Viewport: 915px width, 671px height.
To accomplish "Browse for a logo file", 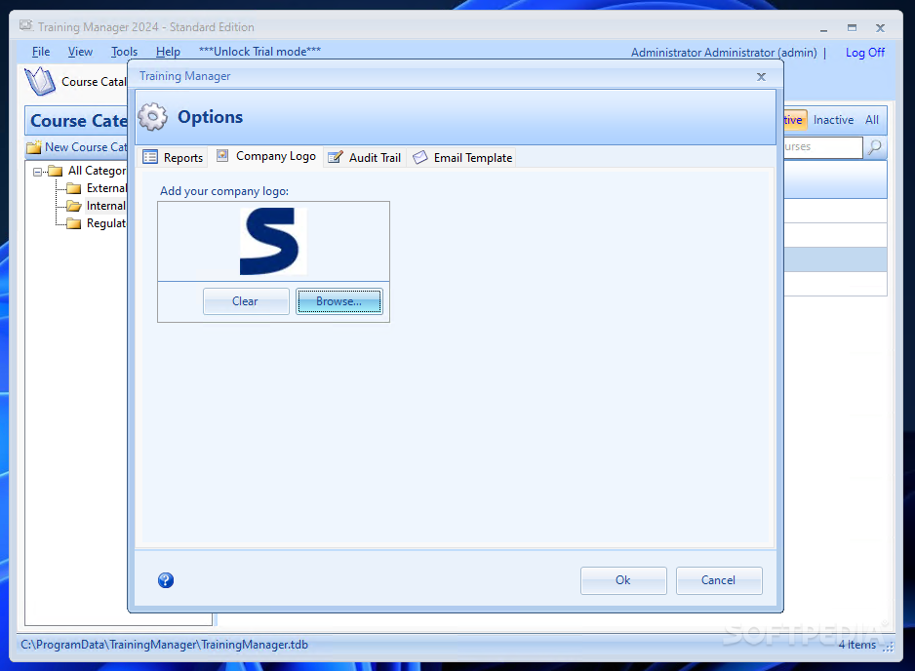I will [339, 301].
